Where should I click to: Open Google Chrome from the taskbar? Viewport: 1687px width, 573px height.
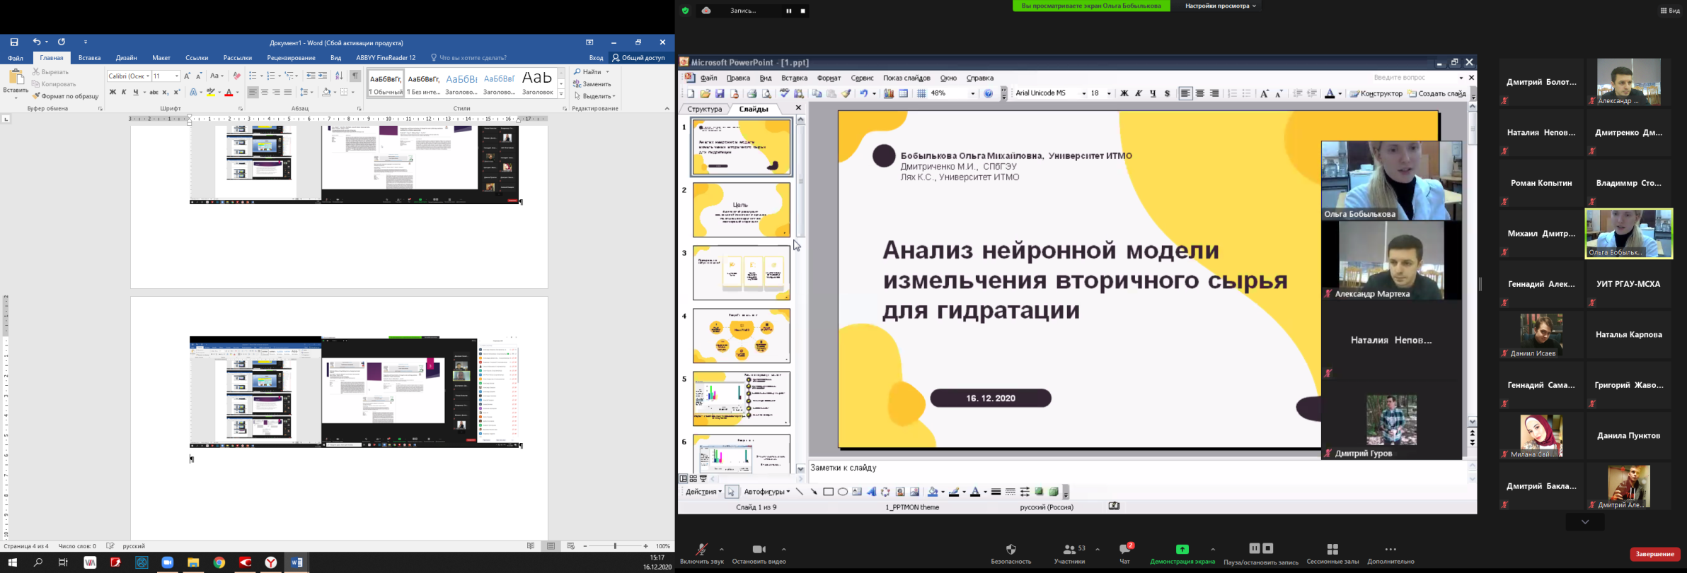(x=219, y=563)
